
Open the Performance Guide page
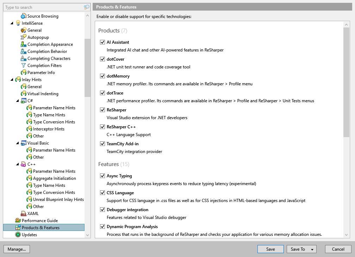pos(40,221)
